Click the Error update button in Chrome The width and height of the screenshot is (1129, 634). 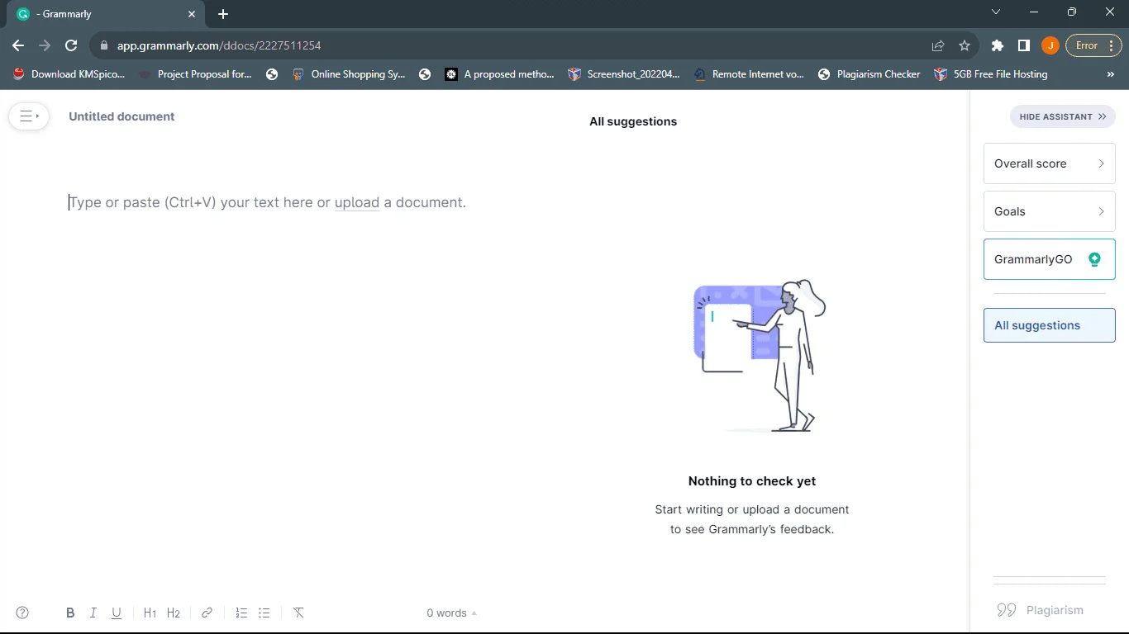(x=1093, y=45)
